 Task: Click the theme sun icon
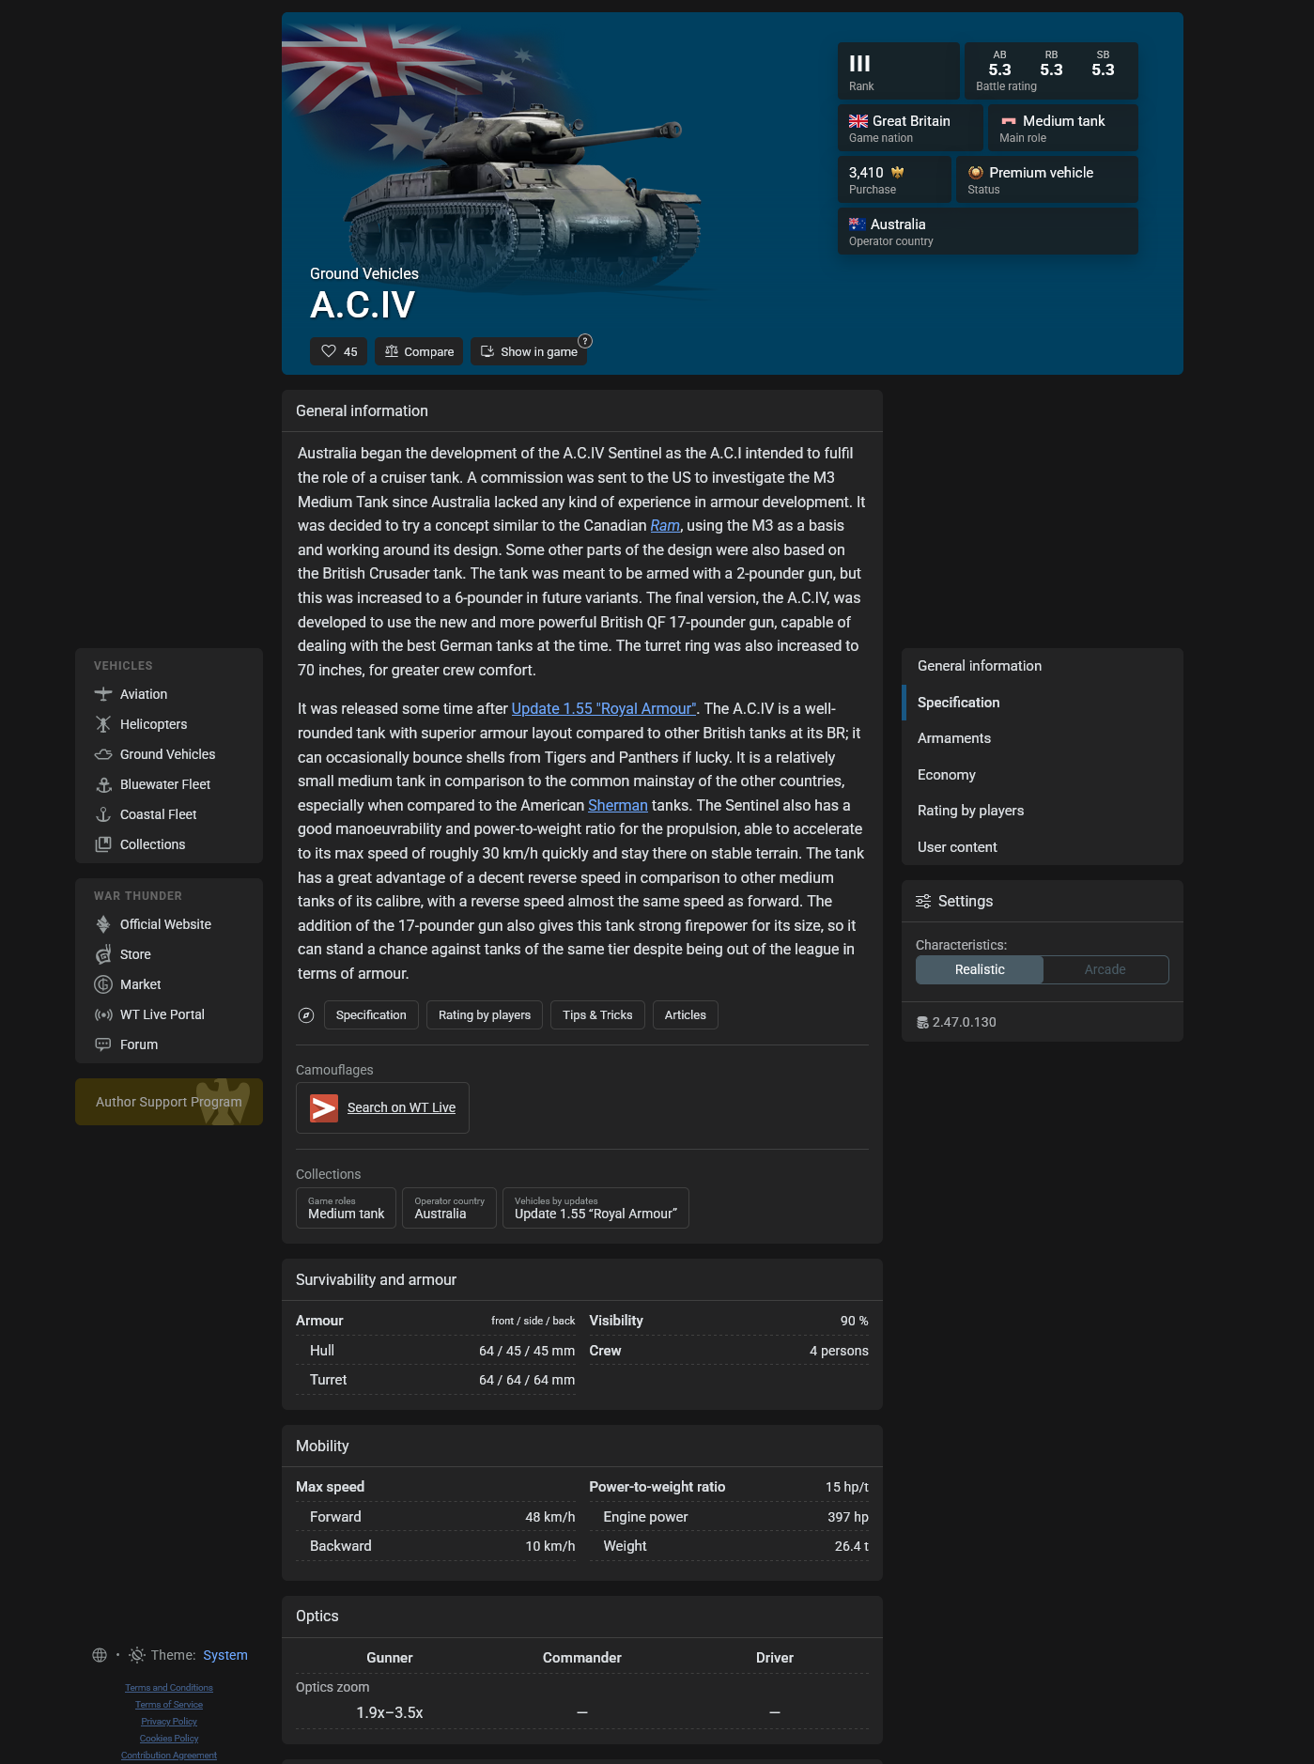coord(137,1655)
